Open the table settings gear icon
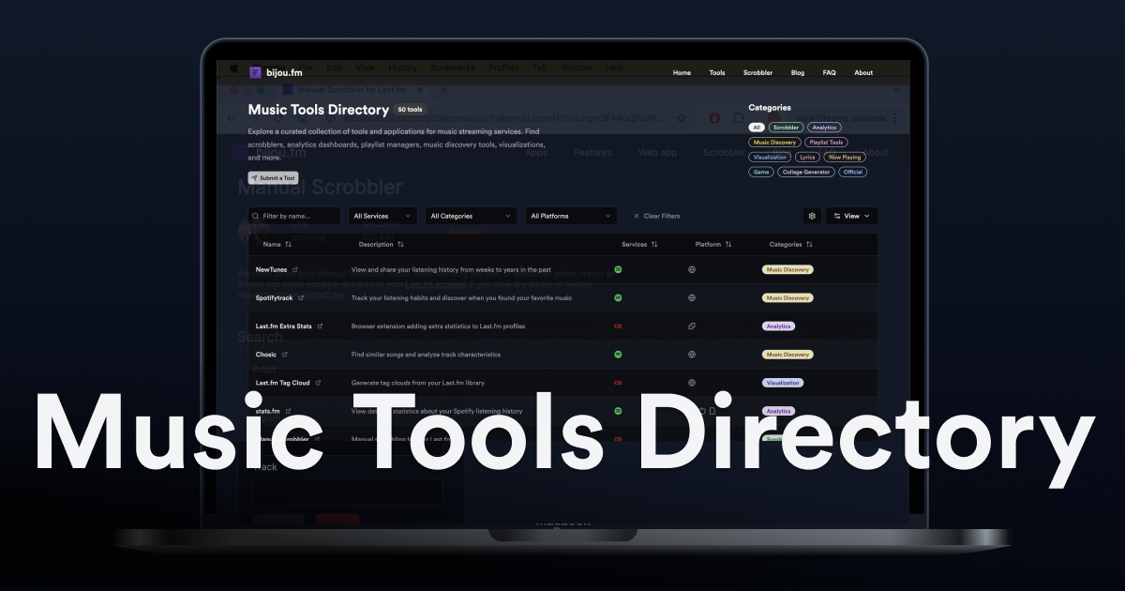Screen dimensions: 1125x591 coord(812,216)
